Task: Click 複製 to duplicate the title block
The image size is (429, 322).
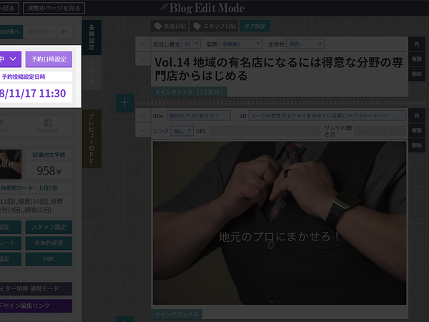Action: 417,59
